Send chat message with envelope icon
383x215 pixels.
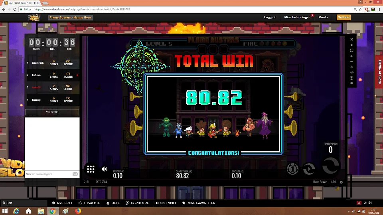tap(75, 174)
